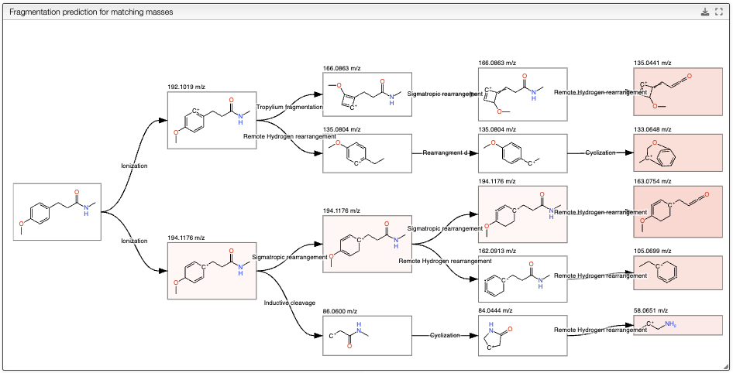
Task: Click the Cyclization label near 84.0444
Action: (445, 335)
